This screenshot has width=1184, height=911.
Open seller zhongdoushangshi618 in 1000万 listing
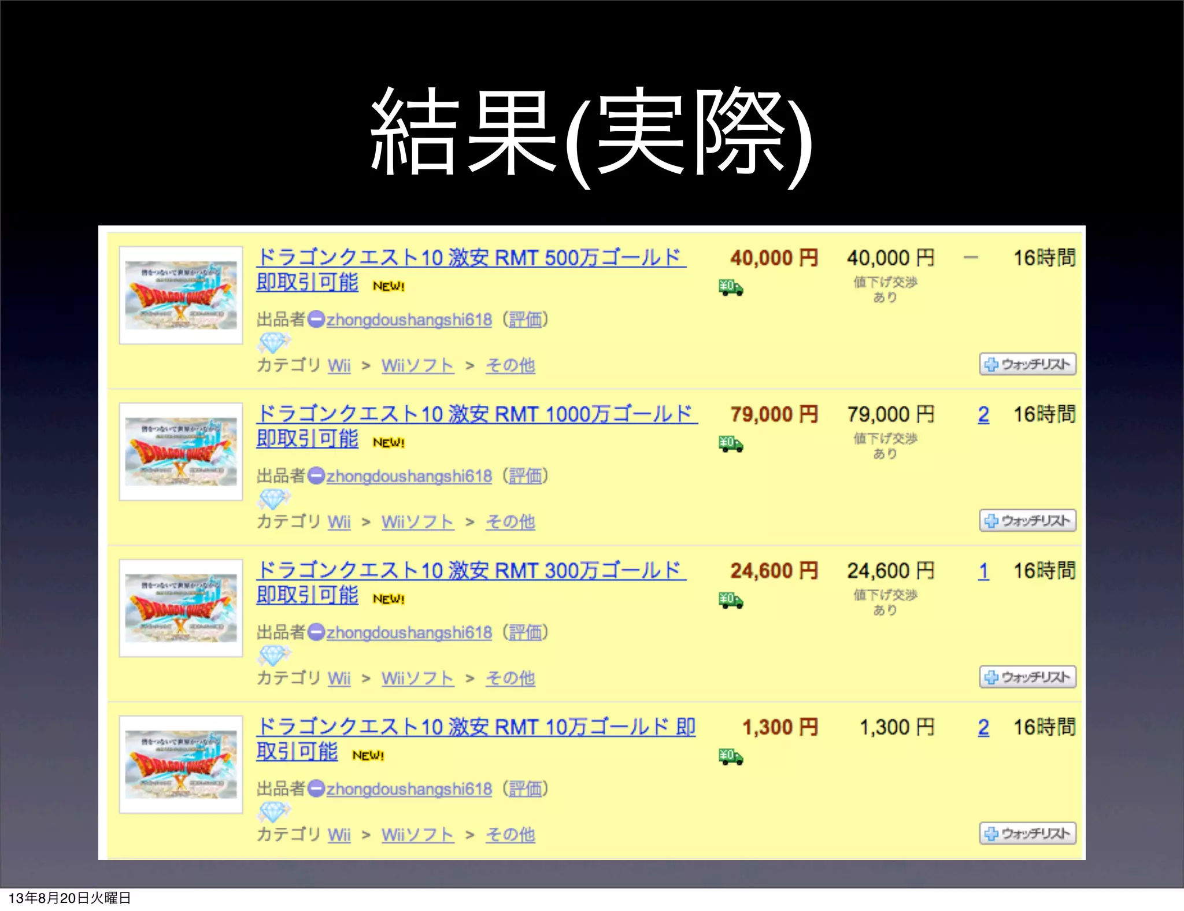coord(409,476)
